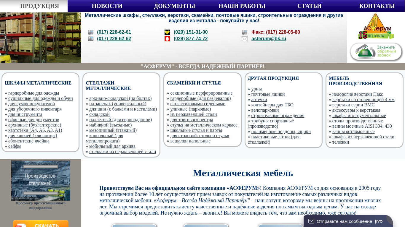
Task: Select the НАШИ РАБОТЫ tab
Action: (x=242, y=6)
